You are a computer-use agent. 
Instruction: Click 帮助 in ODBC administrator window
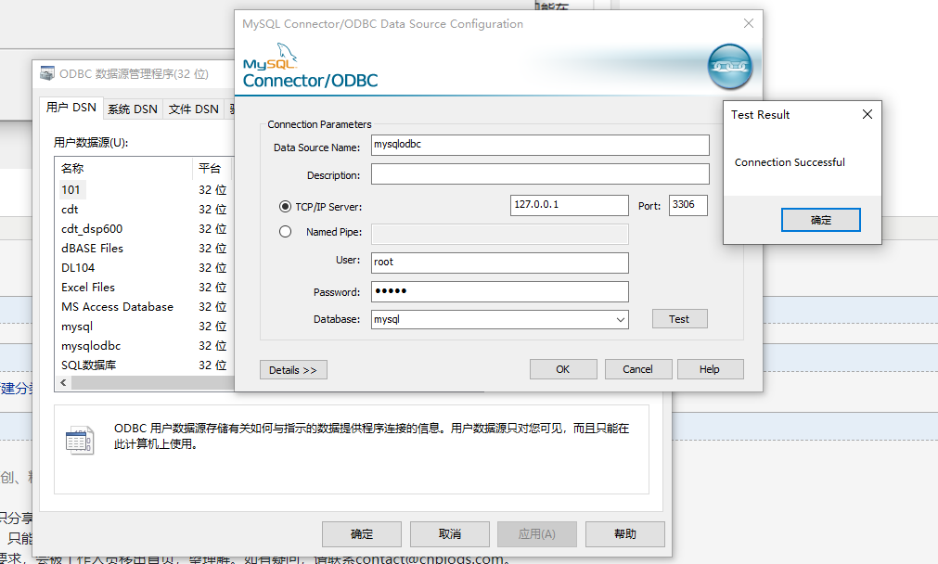(624, 534)
